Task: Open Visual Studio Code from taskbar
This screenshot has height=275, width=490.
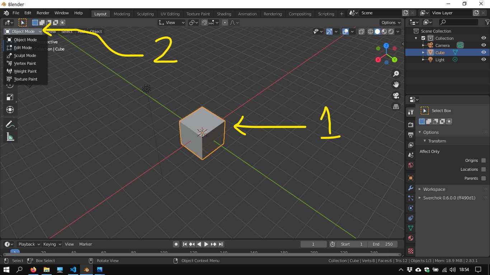Action: 73,270
